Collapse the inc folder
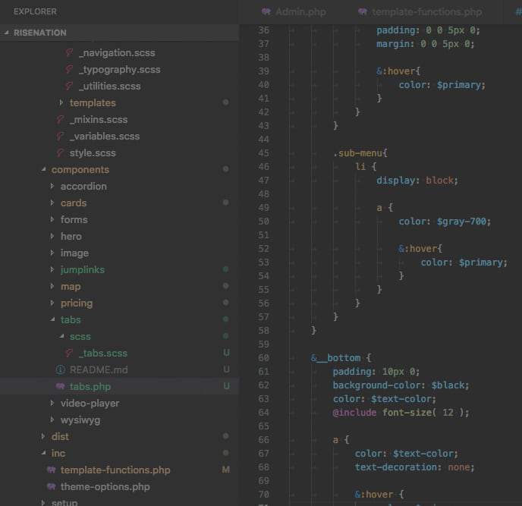Image resolution: width=522 pixels, height=506 pixels. click(43, 453)
